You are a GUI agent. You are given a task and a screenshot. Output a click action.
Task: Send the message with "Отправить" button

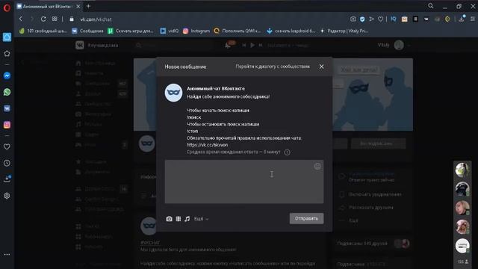coord(306,218)
